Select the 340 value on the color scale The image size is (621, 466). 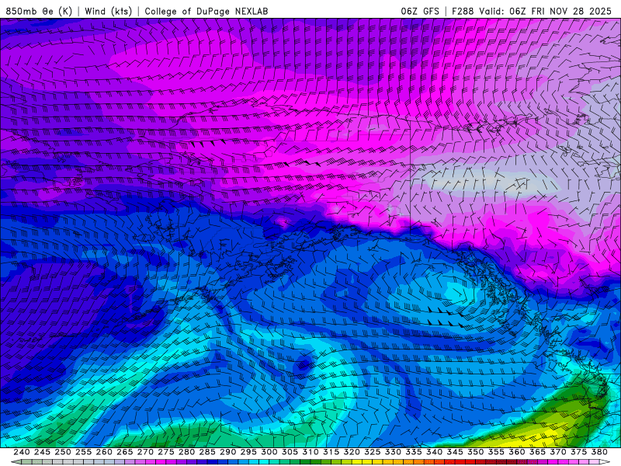[x=434, y=452]
